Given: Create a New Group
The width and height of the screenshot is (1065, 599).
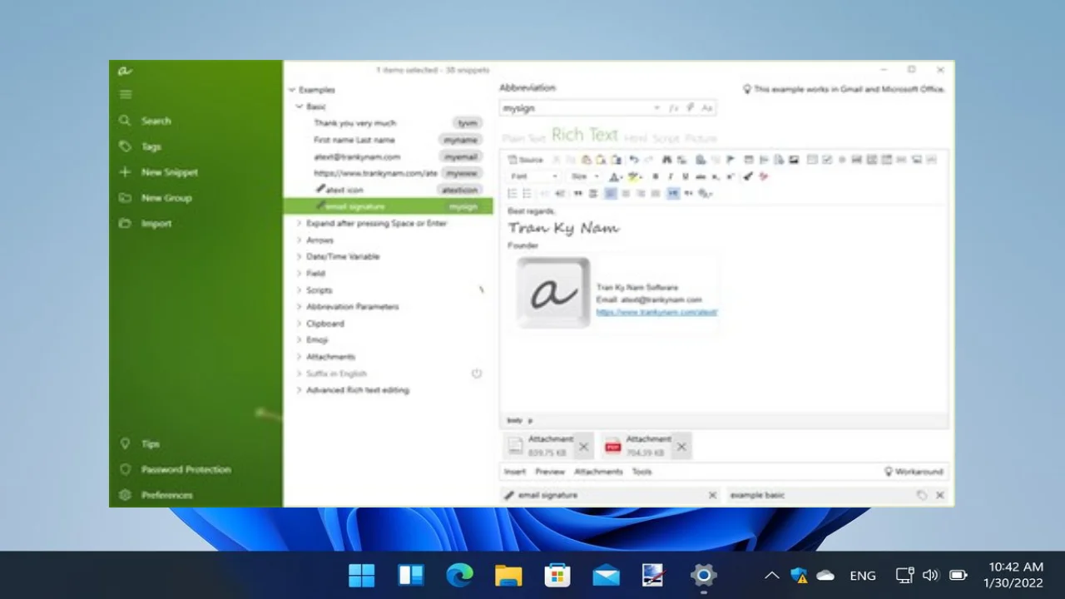Looking at the screenshot, I should [x=156, y=198].
